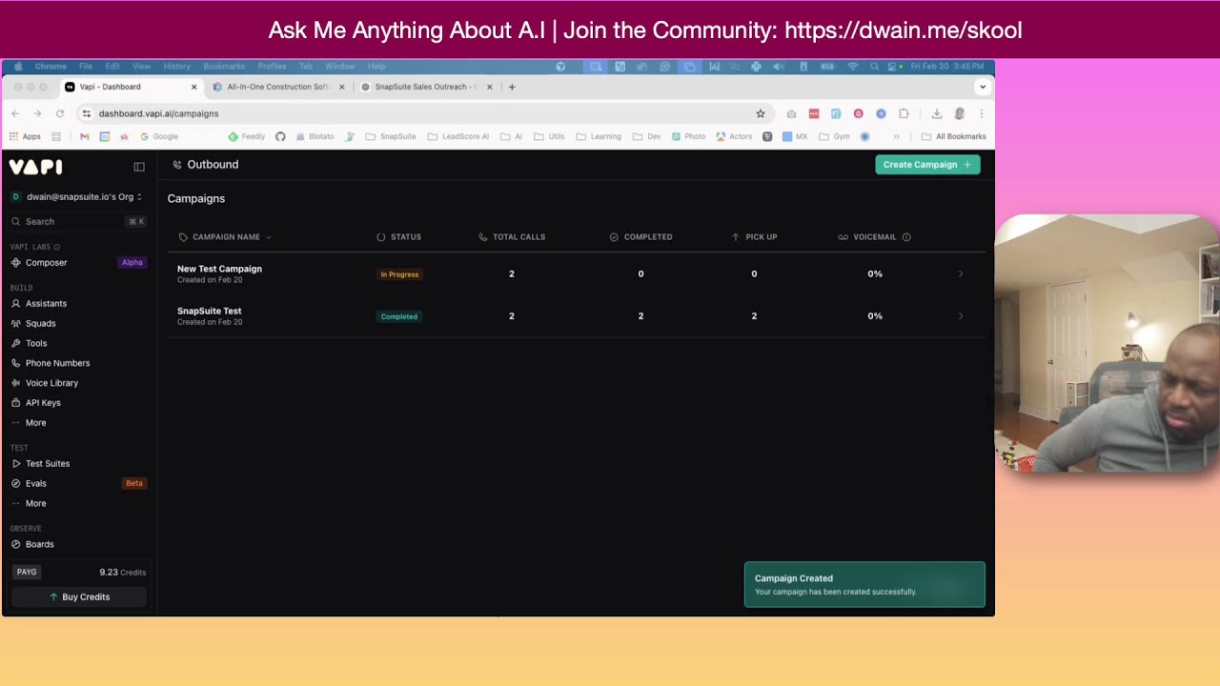Open the History menu in menu bar
The height and width of the screenshot is (686, 1220).
pyautogui.click(x=176, y=67)
